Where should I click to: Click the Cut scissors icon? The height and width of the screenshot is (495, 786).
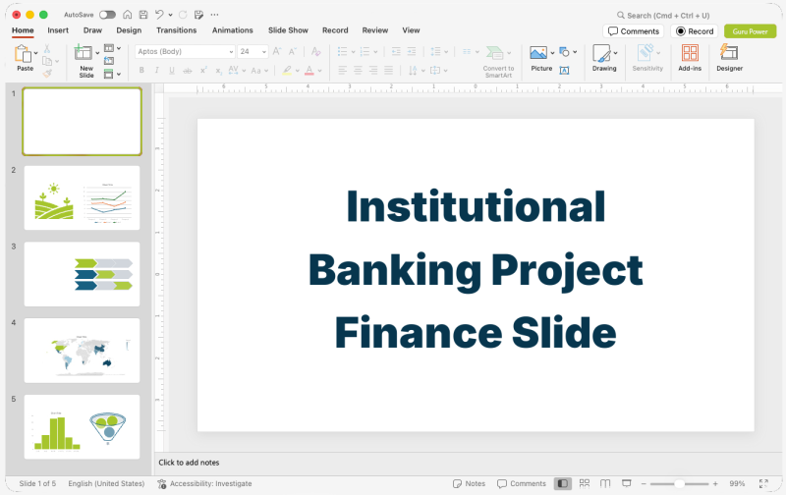tap(46, 48)
